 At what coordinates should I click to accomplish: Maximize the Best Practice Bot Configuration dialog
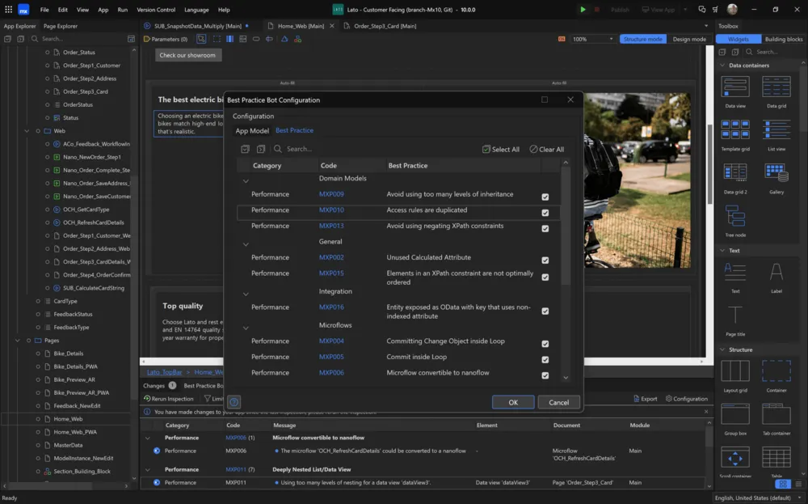point(544,100)
